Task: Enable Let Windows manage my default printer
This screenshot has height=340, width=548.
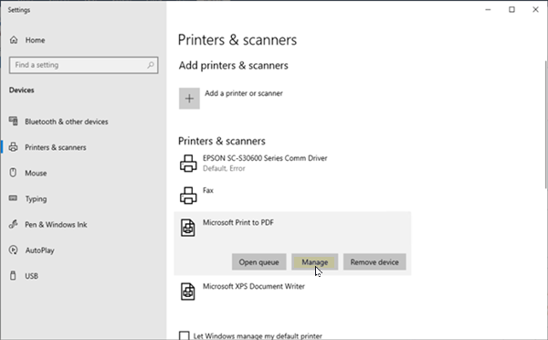Action: click(x=184, y=335)
